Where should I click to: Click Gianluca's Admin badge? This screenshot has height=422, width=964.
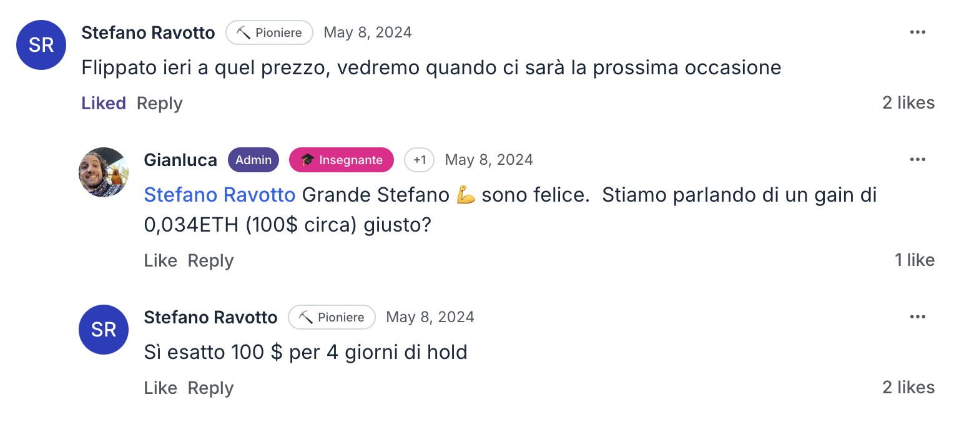pos(253,160)
